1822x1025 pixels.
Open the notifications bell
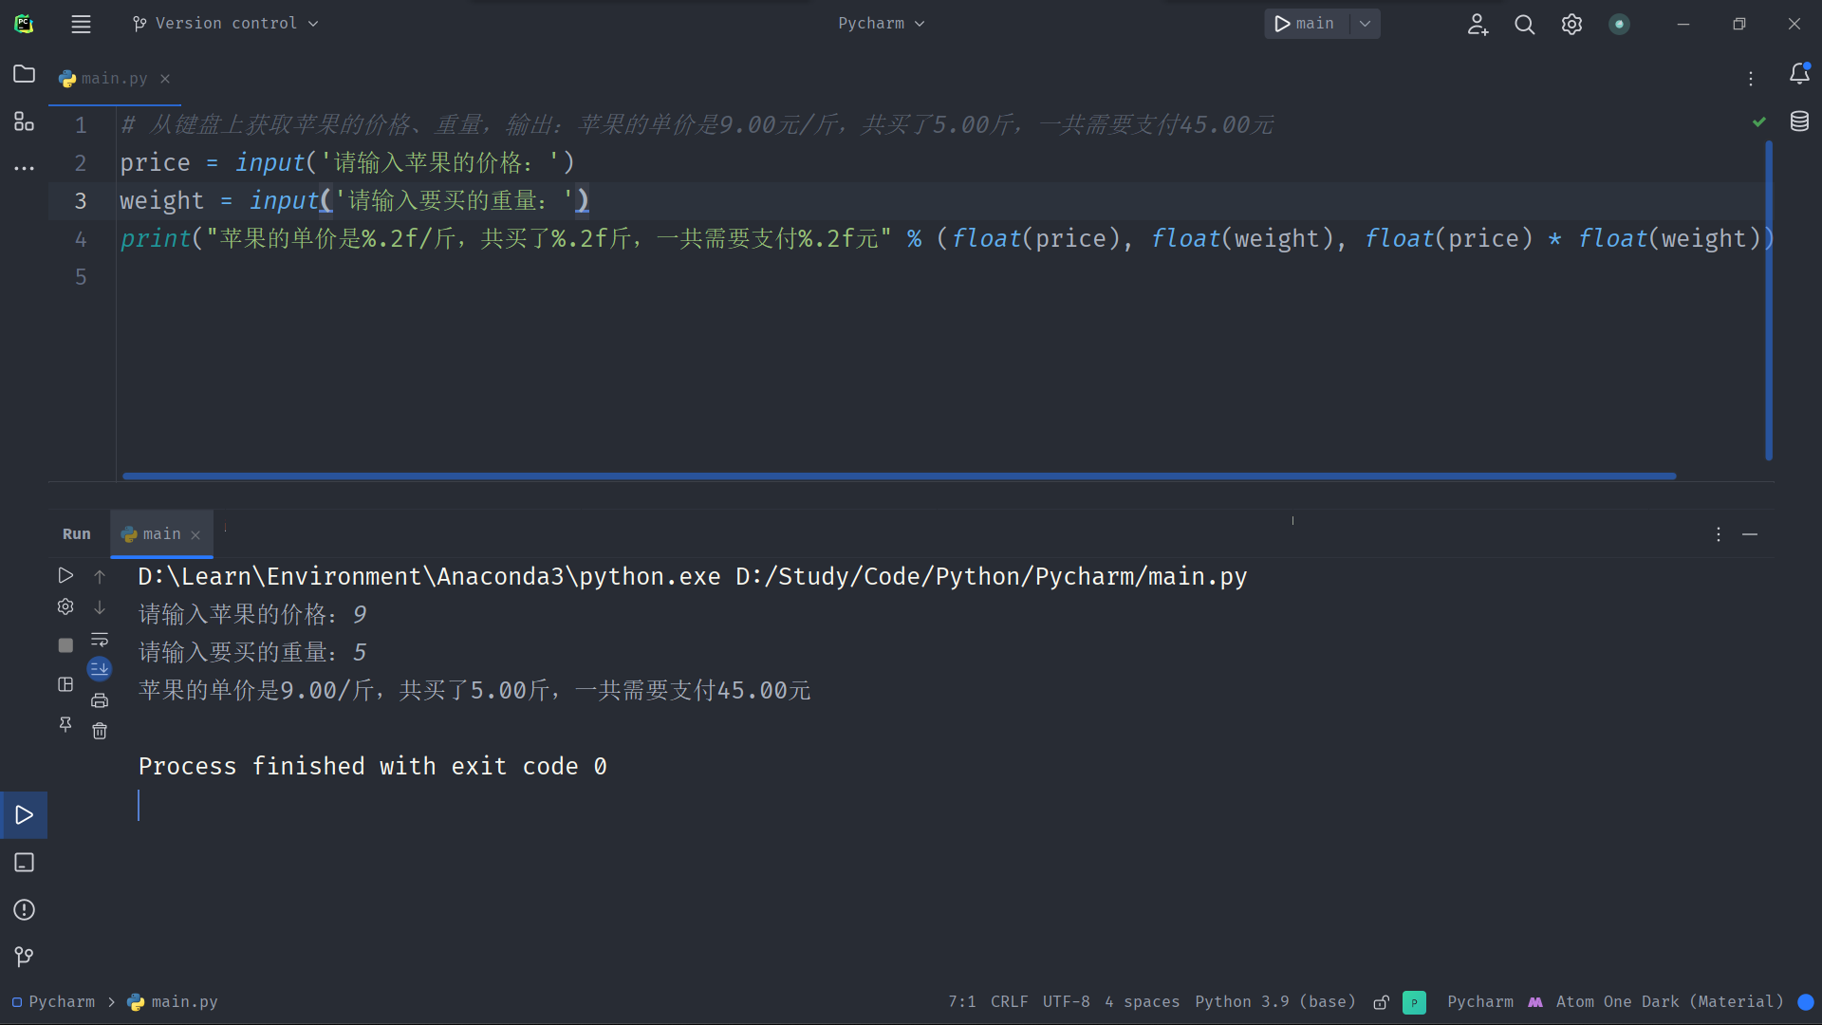(1799, 74)
